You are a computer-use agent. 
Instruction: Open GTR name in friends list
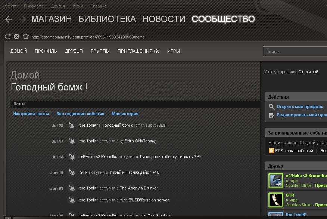click(290, 195)
